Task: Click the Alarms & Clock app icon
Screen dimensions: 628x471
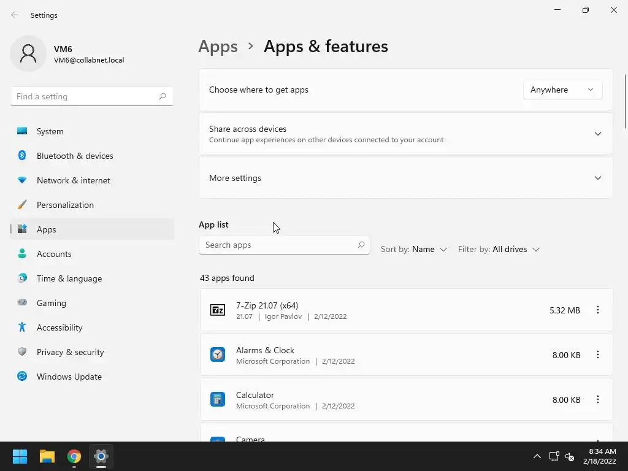Action: click(x=218, y=354)
